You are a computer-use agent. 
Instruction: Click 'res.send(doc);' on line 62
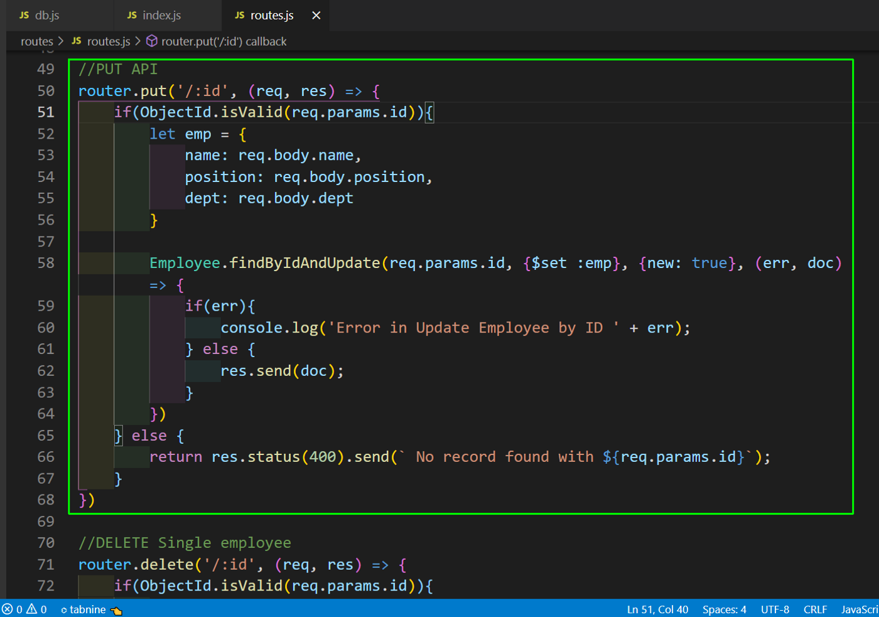283,371
